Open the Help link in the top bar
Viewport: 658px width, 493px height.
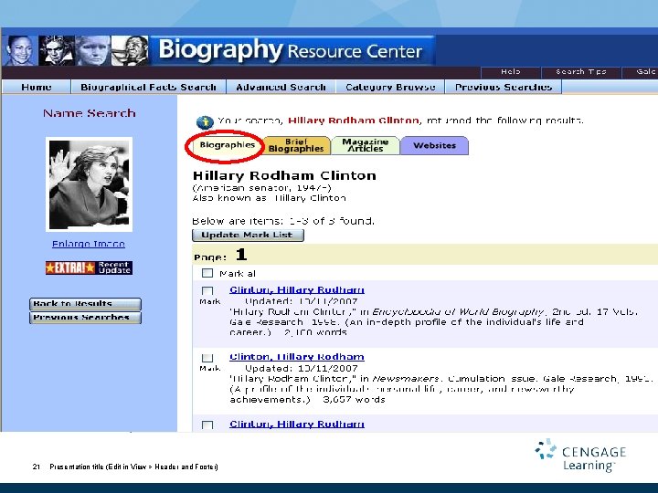510,72
